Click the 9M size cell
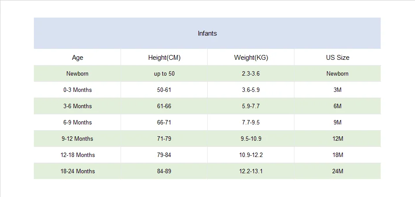This screenshot has width=415, height=197. tap(338, 122)
